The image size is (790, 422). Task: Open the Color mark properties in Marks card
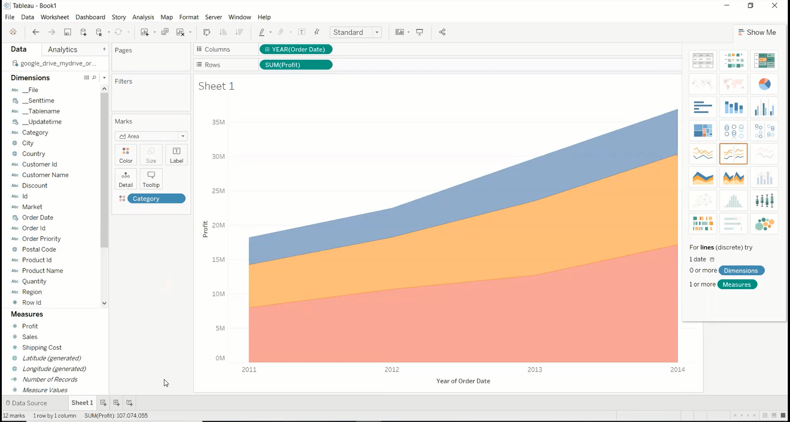pyautogui.click(x=125, y=155)
